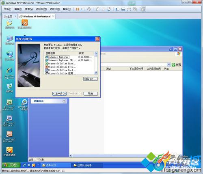Open the 我的文档 desktop icon
The image size is (203, 174).
click(x=9, y=24)
